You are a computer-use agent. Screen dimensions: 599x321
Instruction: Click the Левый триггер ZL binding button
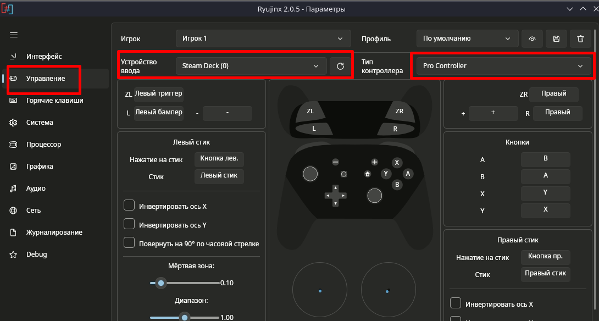[158, 93]
